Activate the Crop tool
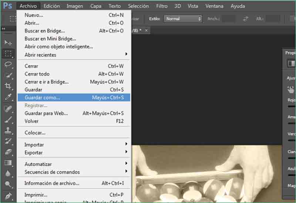 tap(8, 86)
